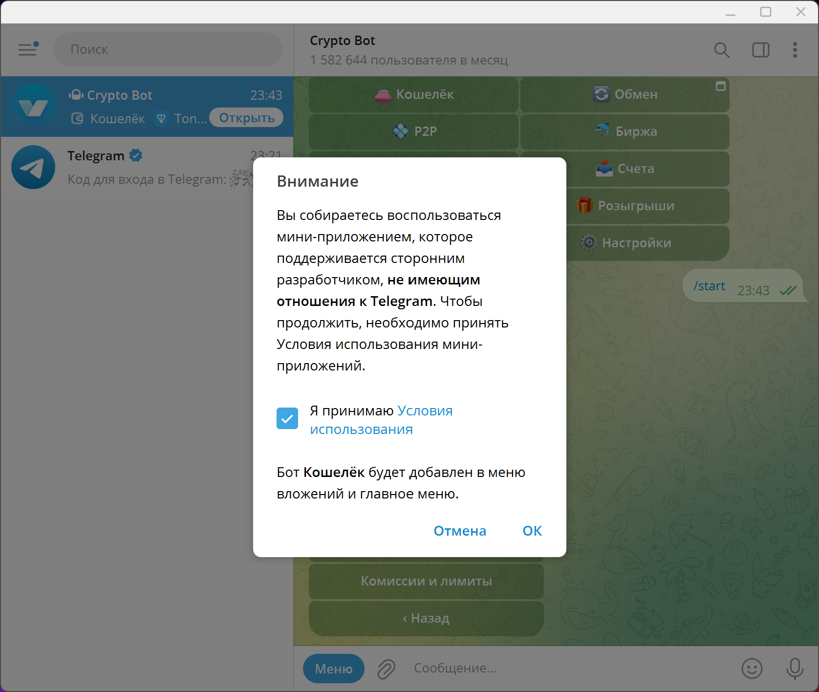Click the bot icon beside Crypto Bot name
Image resolution: width=819 pixels, height=692 pixels.
pyautogui.click(x=76, y=94)
